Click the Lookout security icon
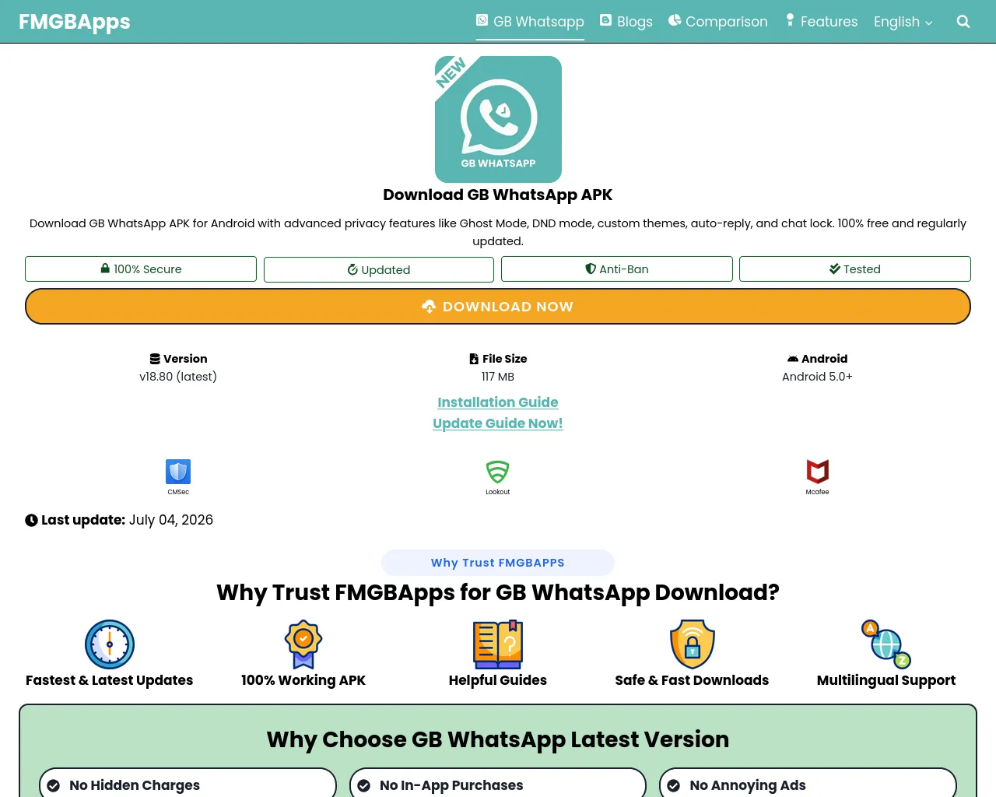Screen dimensions: 996x797 click(x=498, y=472)
